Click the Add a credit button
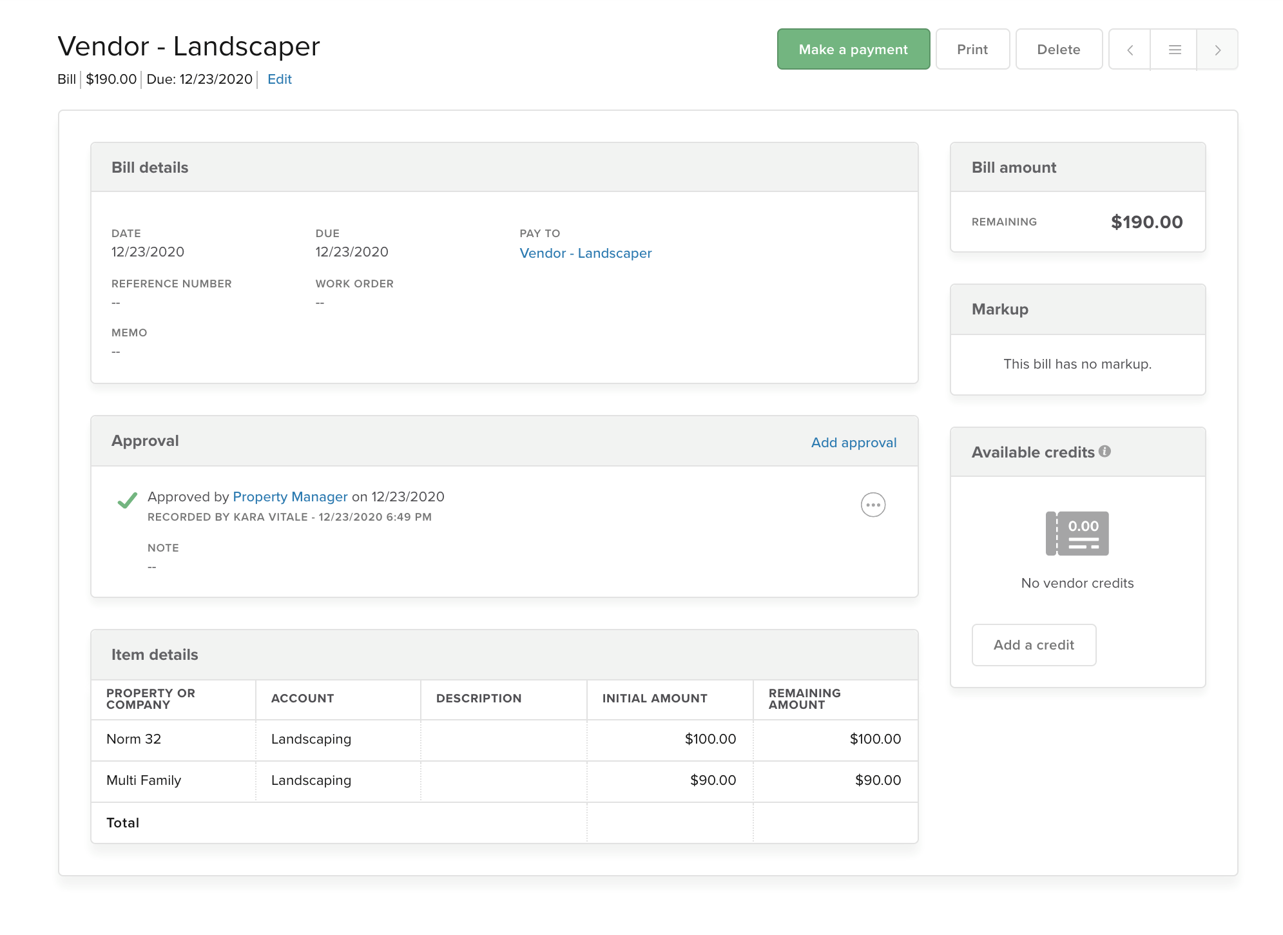The width and height of the screenshot is (1283, 935). [x=1034, y=644]
